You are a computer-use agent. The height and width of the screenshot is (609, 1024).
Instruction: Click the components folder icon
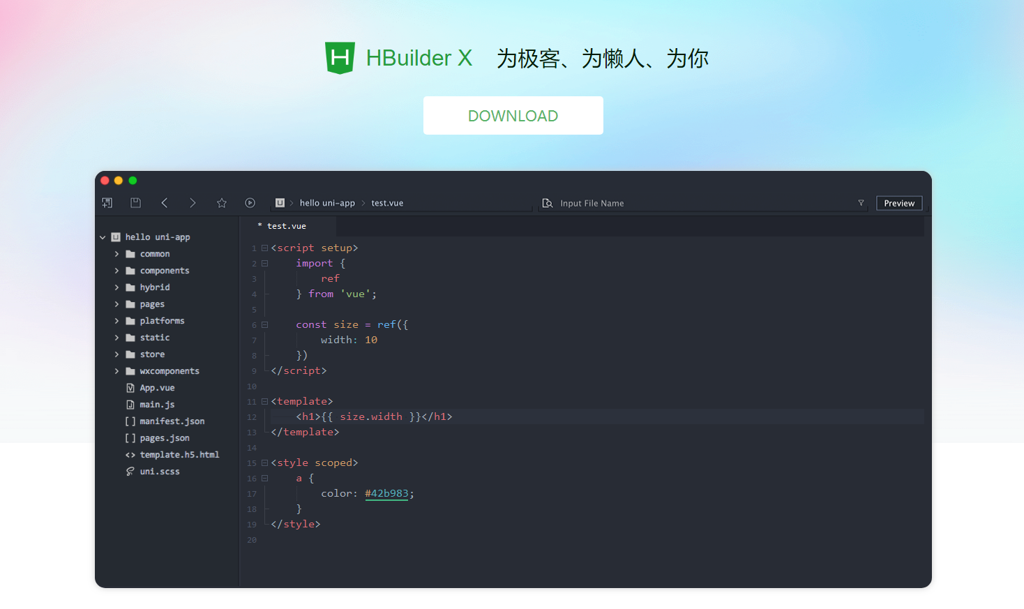click(x=130, y=271)
